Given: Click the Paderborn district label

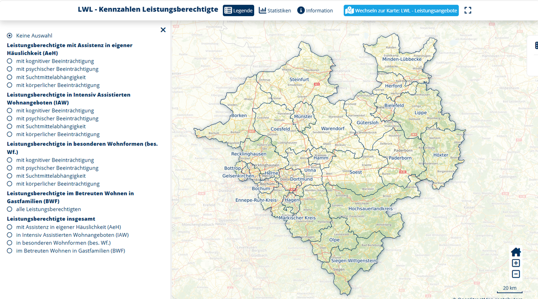Looking at the screenshot, I should point(400,158).
